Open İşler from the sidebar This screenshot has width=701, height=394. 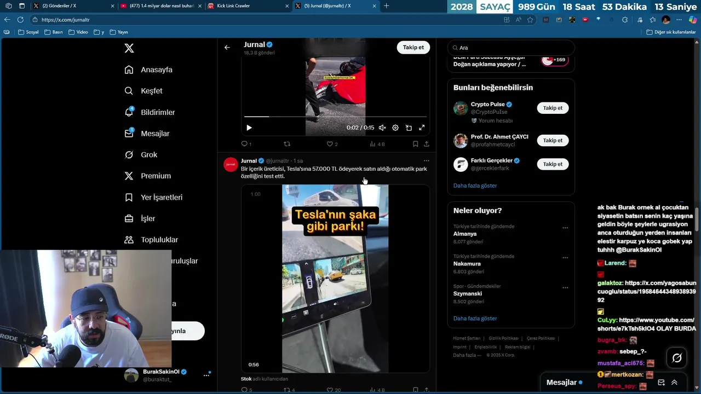pos(140,218)
